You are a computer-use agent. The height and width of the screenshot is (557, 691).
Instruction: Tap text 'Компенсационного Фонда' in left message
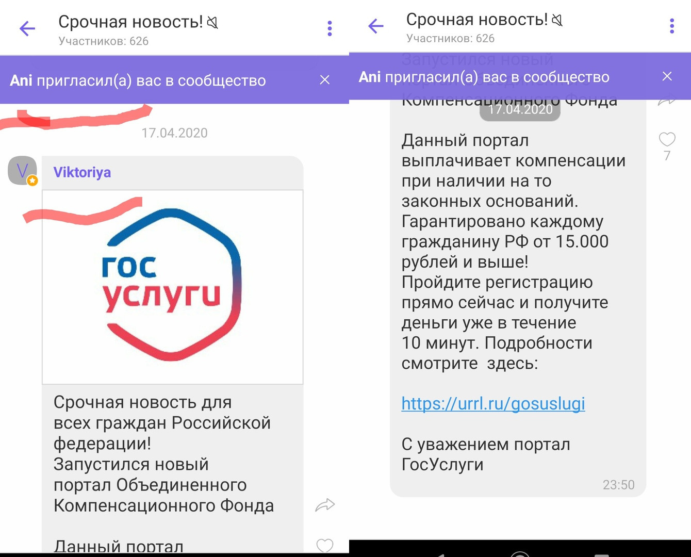pyautogui.click(x=163, y=505)
